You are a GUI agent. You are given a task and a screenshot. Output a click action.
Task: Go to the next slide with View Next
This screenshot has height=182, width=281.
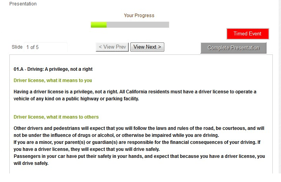tap(147, 47)
